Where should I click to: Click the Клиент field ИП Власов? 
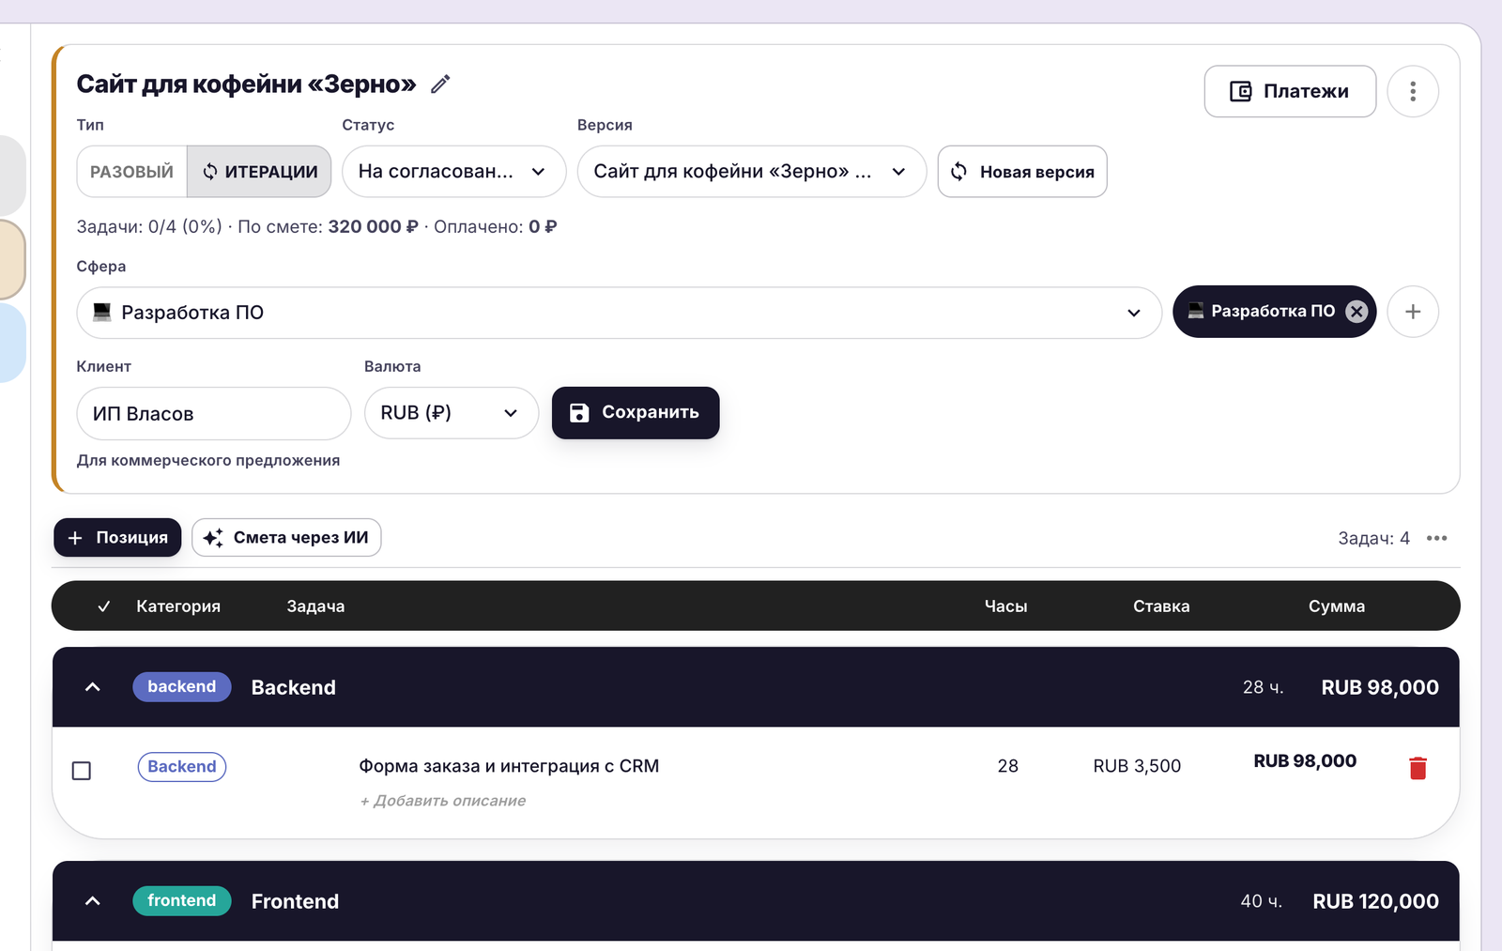coord(214,414)
